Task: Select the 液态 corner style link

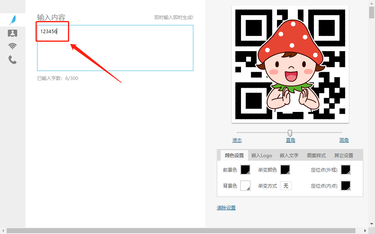Action: click(x=237, y=140)
